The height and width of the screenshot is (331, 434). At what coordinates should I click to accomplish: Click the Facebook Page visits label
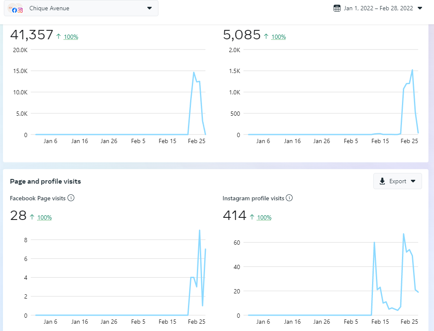pos(38,199)
